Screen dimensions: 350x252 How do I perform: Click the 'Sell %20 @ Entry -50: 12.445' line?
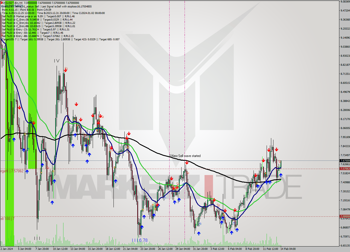(33, 33)
